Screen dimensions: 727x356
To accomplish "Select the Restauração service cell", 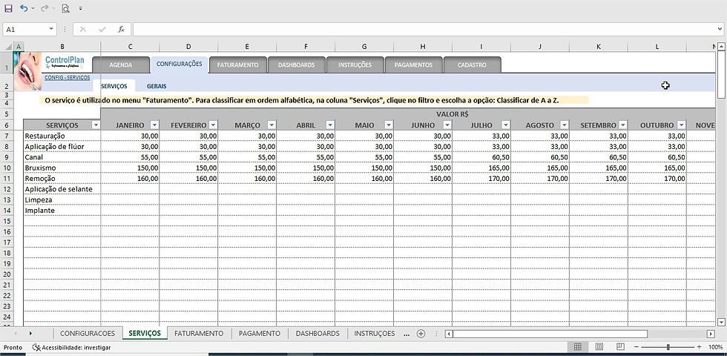I will pyautogui.click(x=62, y=136).
